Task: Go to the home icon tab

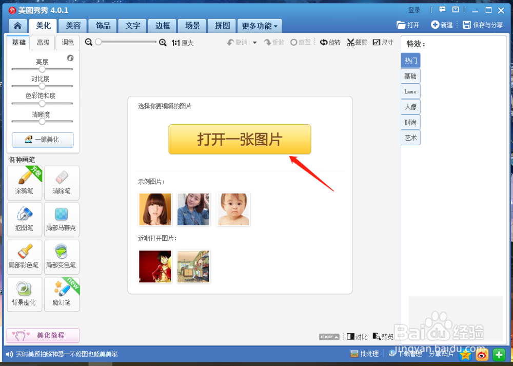Action: tap(17, 26)
